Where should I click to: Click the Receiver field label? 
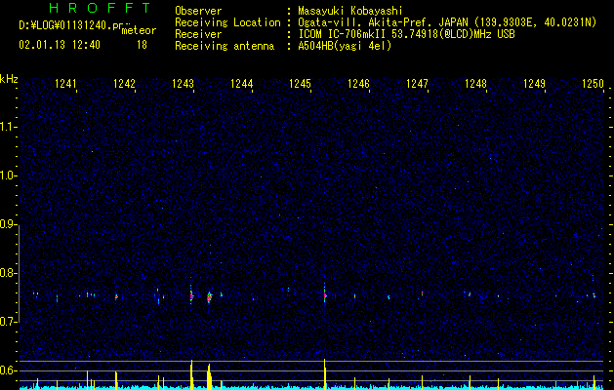click(198, 34)
